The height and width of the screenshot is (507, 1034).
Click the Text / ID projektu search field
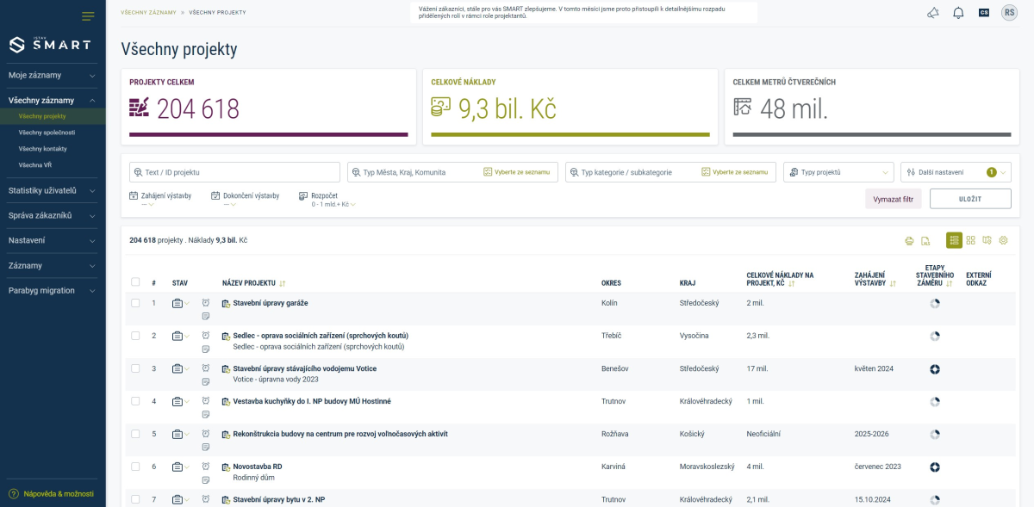[x=234, y=172]
